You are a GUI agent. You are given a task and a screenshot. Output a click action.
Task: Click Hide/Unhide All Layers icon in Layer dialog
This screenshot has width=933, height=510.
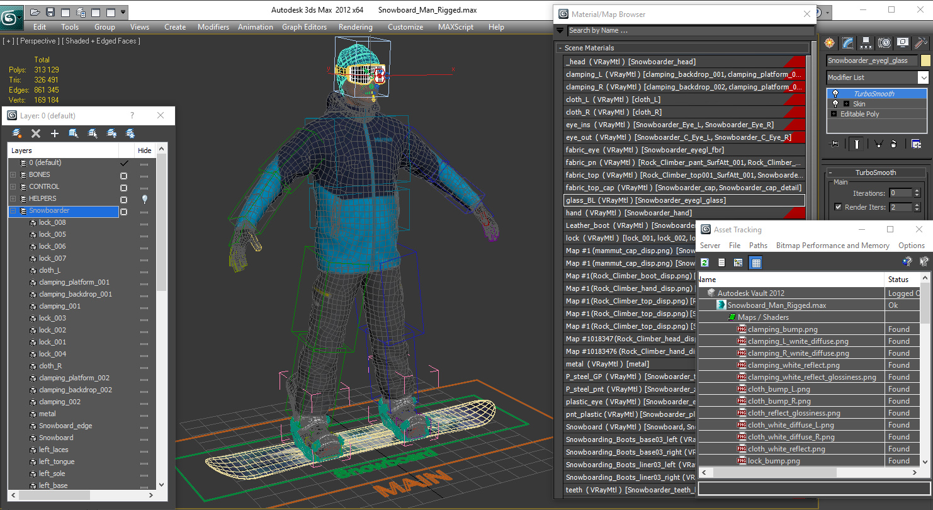coord(111,133)
